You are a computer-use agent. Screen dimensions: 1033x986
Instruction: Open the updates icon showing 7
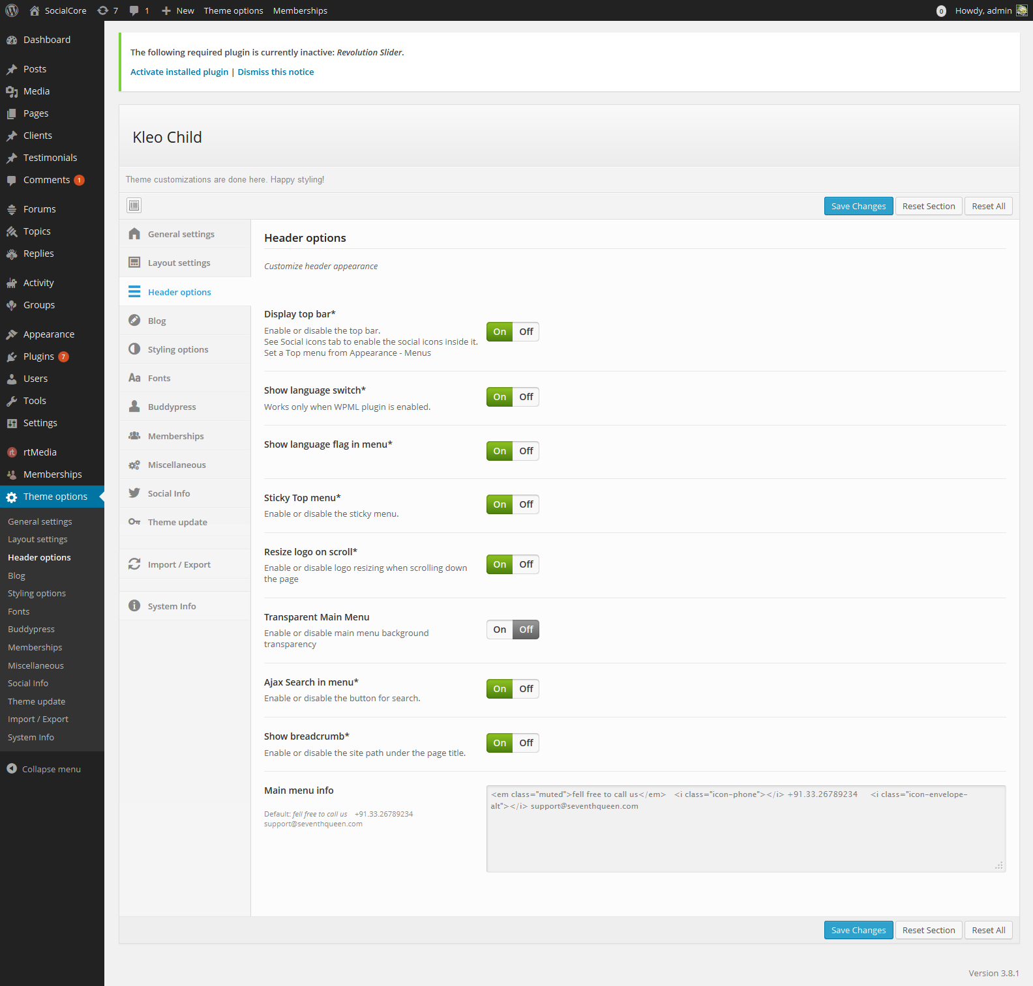(x=103, y=10)
